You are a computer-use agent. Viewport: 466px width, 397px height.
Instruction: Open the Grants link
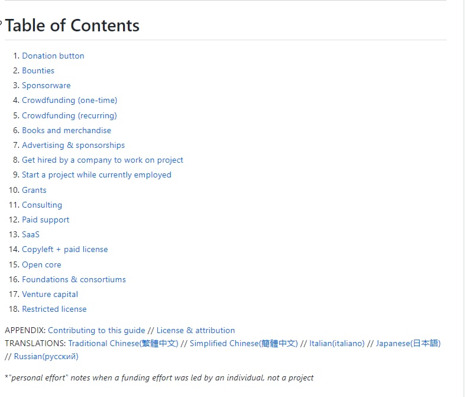pos(34,190)
